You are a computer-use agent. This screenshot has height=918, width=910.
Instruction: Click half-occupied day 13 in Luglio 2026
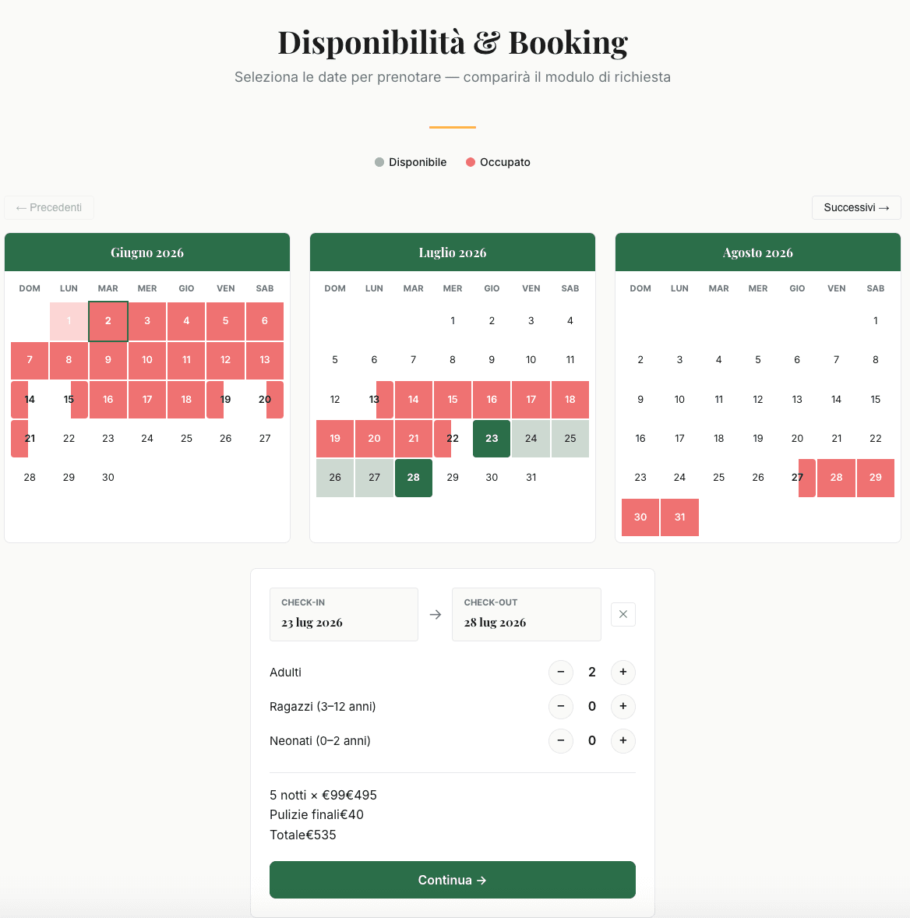375,399
